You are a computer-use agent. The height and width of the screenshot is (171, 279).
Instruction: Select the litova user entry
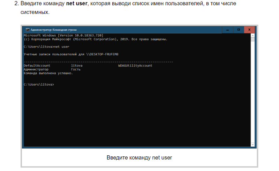click(77, 65)
